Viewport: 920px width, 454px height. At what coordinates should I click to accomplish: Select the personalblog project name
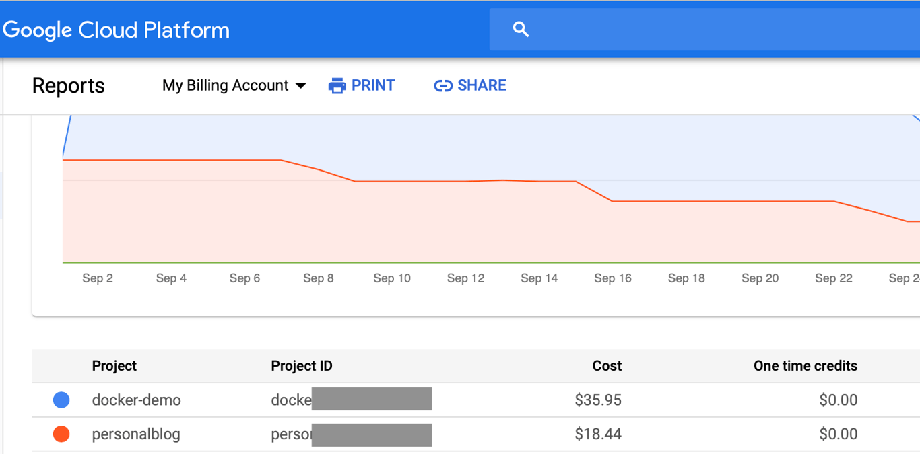(x=136, y=434)
